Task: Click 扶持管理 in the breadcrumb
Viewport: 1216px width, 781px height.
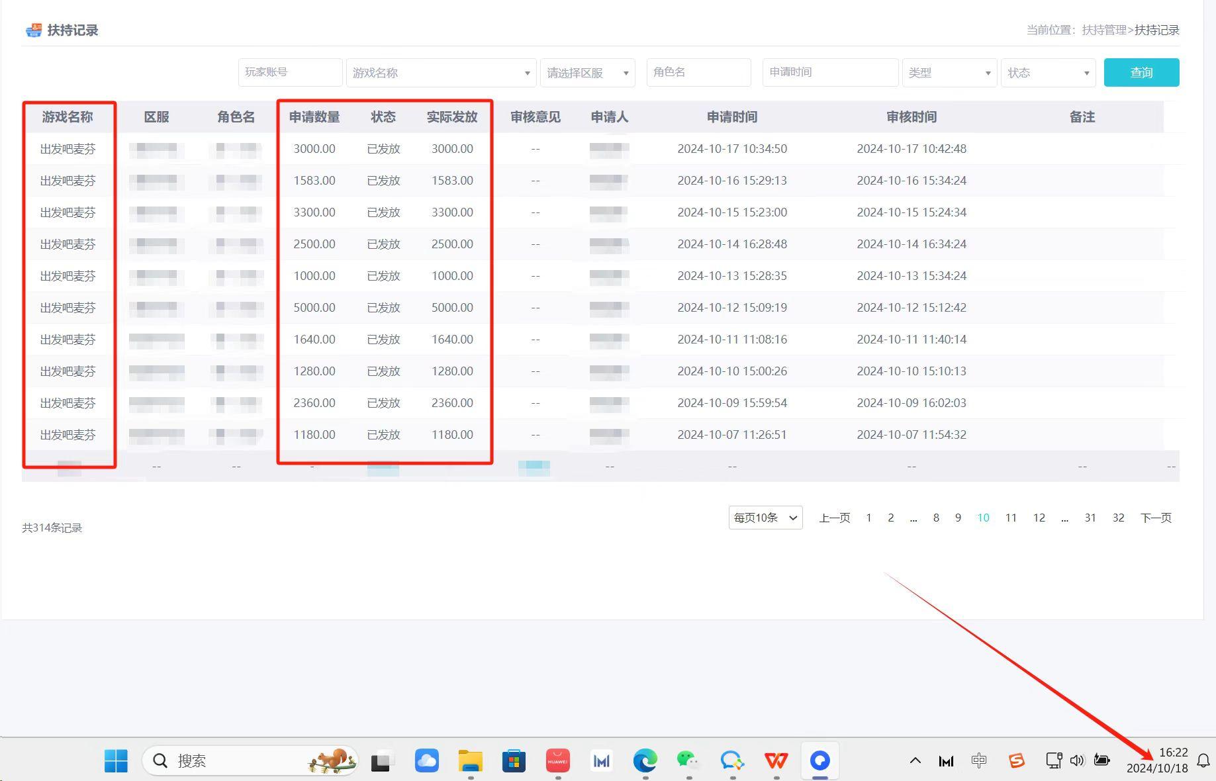Action: [x=1104, y=30]
